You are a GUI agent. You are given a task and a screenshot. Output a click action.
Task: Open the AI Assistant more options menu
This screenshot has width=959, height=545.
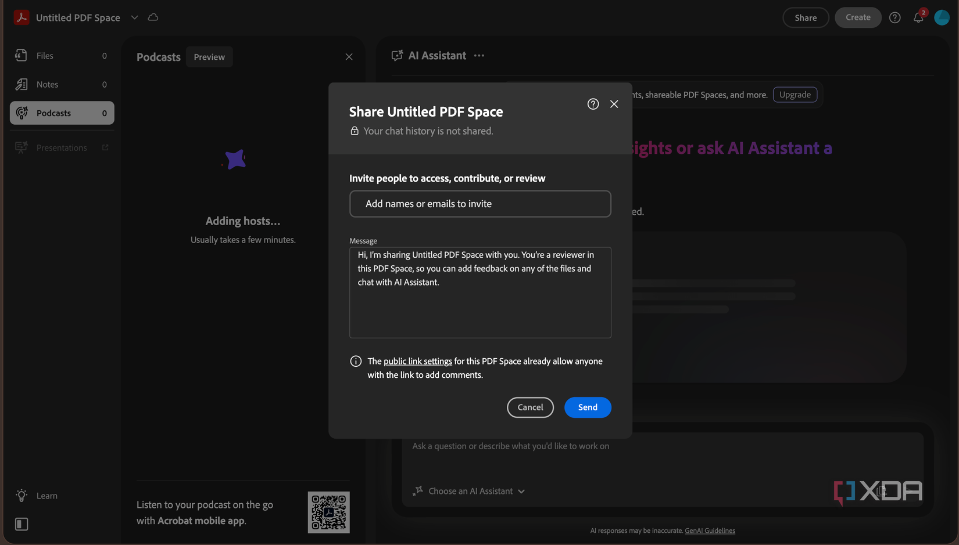(x=479, y=56)
